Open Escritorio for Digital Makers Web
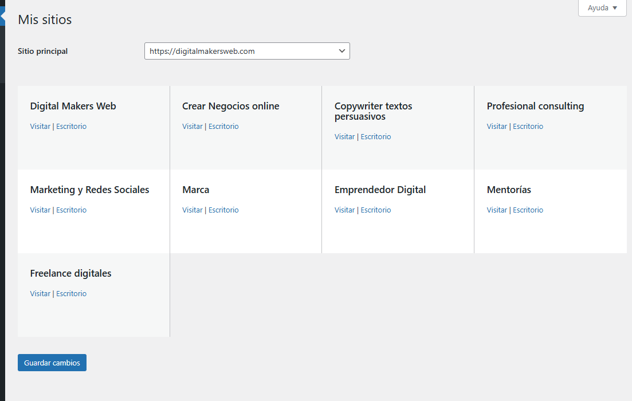Screen dimensions: 632x401 [71, 126]
